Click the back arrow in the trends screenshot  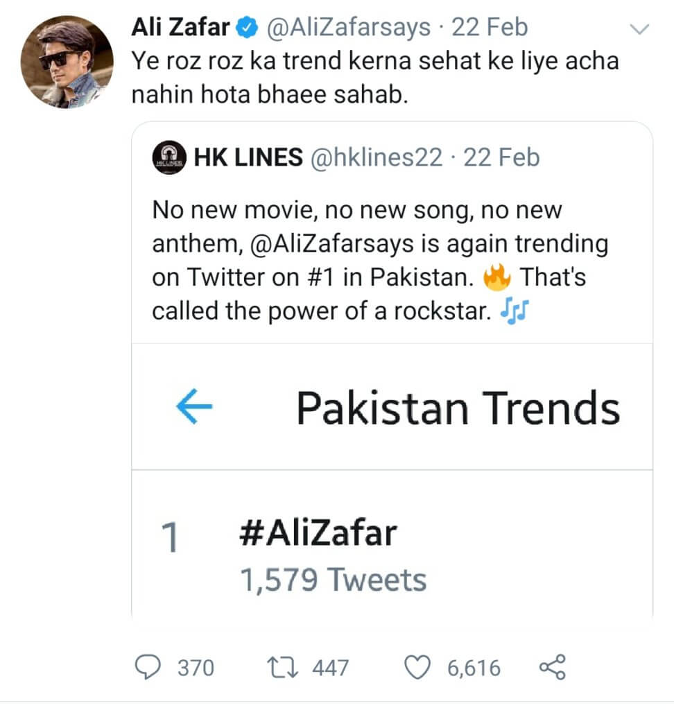click(x=195, y=408)
